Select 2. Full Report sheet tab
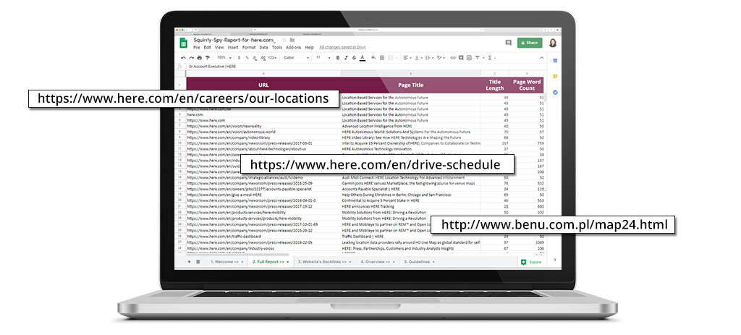 click(x=271, y=261)
